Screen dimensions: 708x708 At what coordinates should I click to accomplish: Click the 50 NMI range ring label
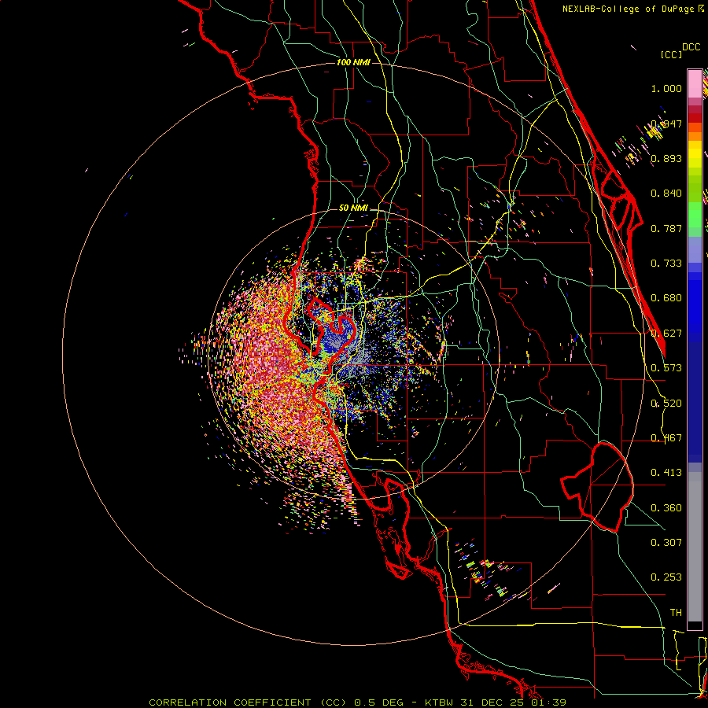coord(353,208)
